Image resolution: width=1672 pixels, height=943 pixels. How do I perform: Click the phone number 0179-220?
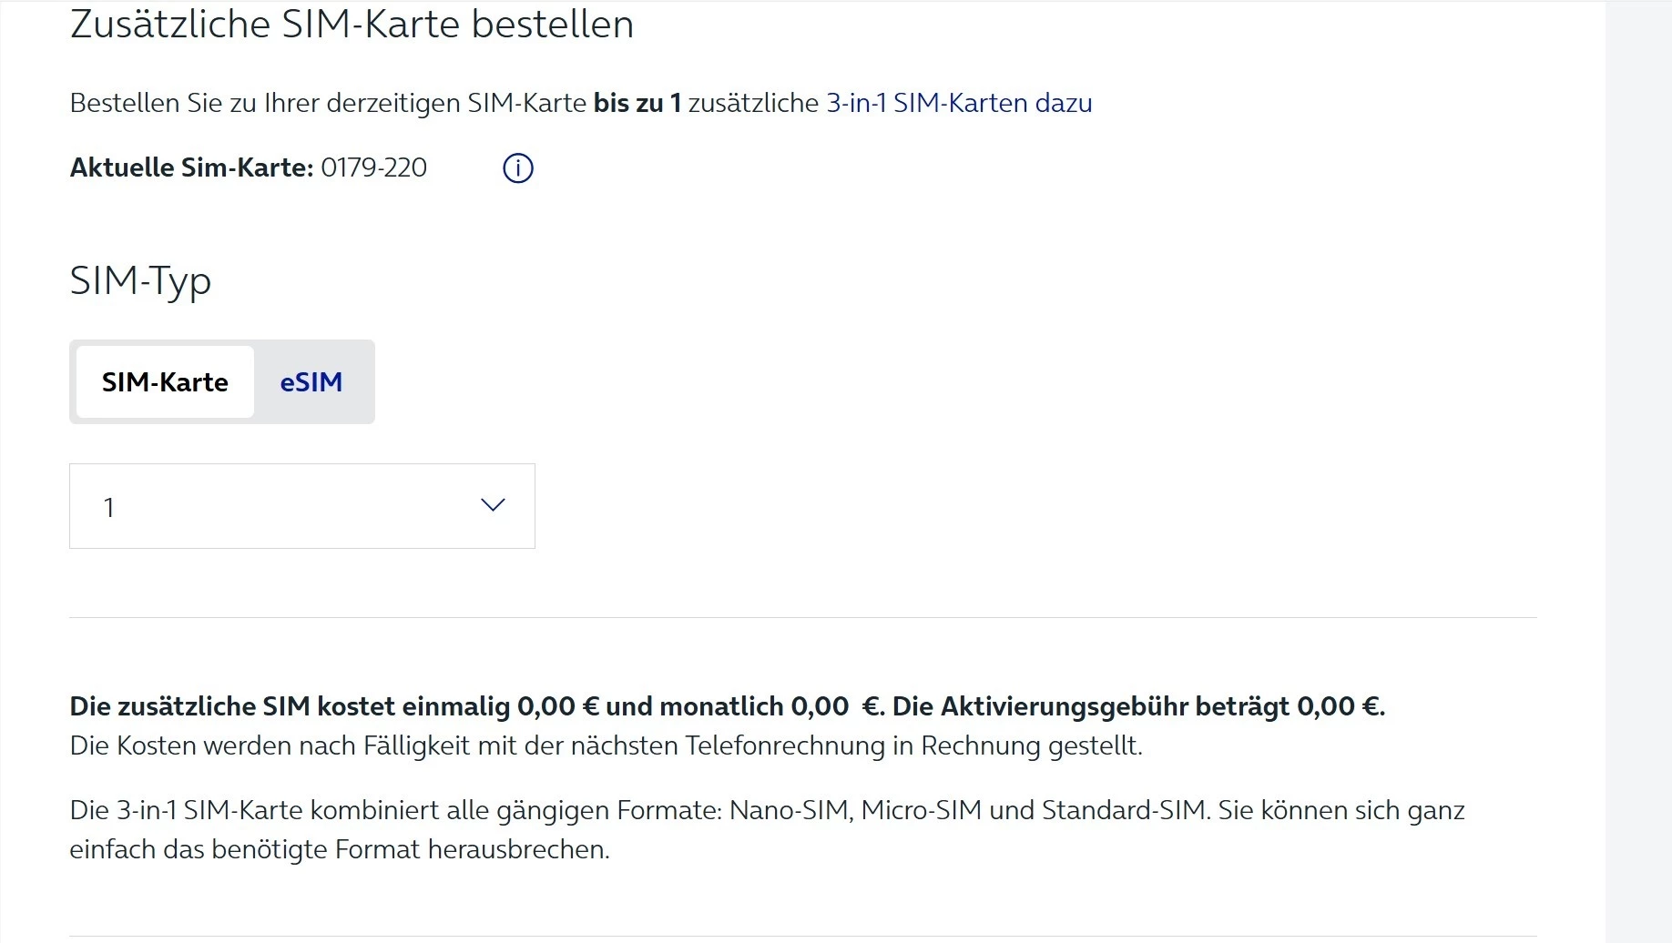coord(373,167)
